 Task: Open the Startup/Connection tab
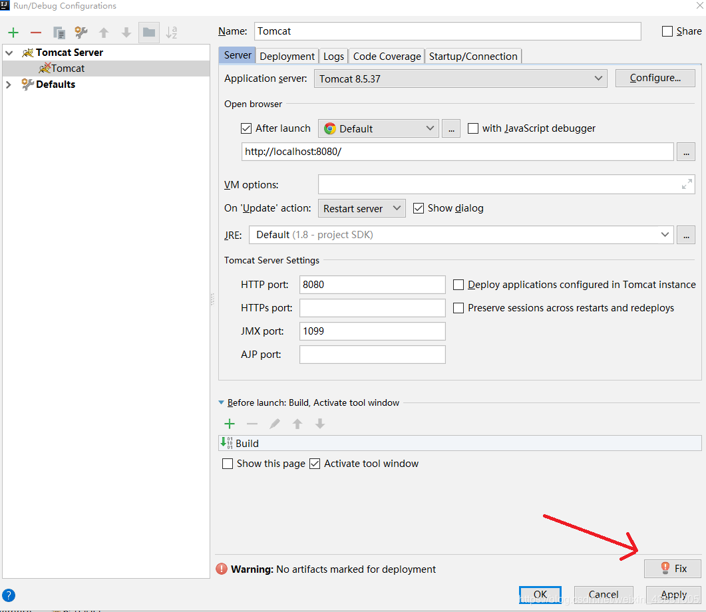(473, 57)
